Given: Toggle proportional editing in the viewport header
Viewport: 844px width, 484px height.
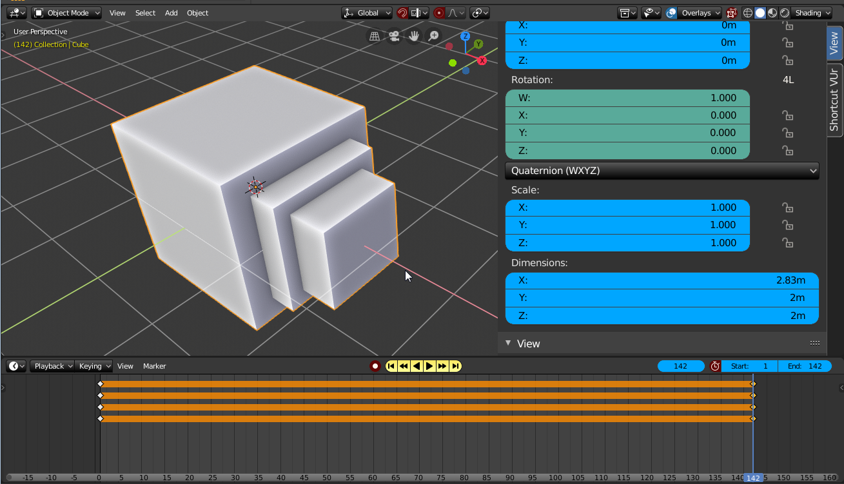Looking at the screenshot, I should (x=440, y=13).
